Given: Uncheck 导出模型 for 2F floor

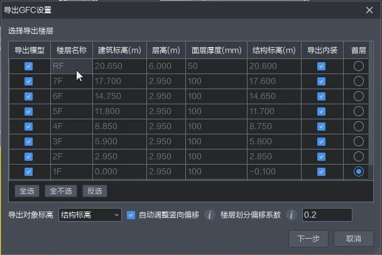Looking at the screenshot, I should click(28, 157).
